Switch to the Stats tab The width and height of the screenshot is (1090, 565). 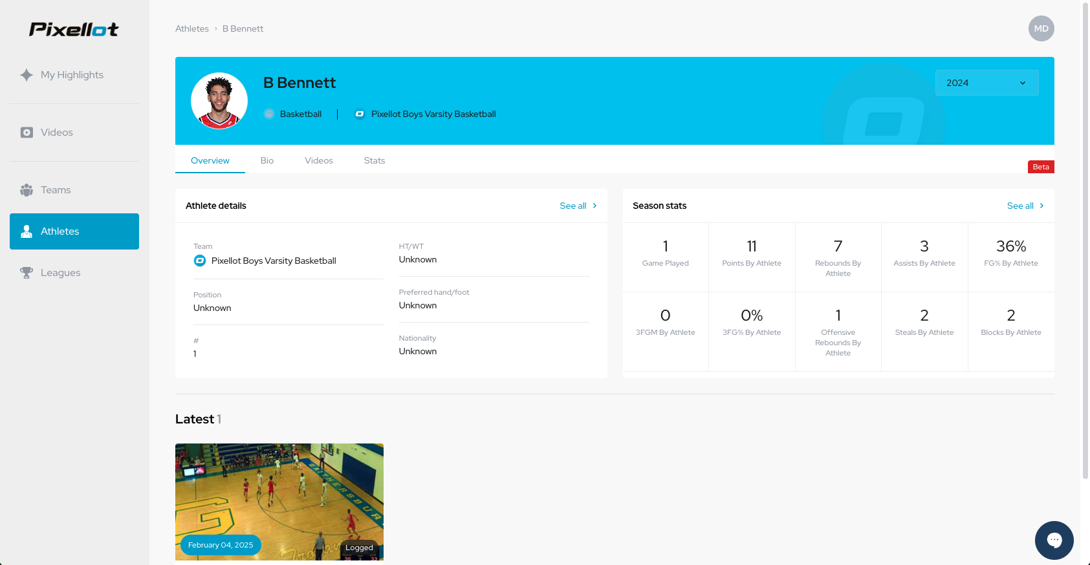coord(375,160)
